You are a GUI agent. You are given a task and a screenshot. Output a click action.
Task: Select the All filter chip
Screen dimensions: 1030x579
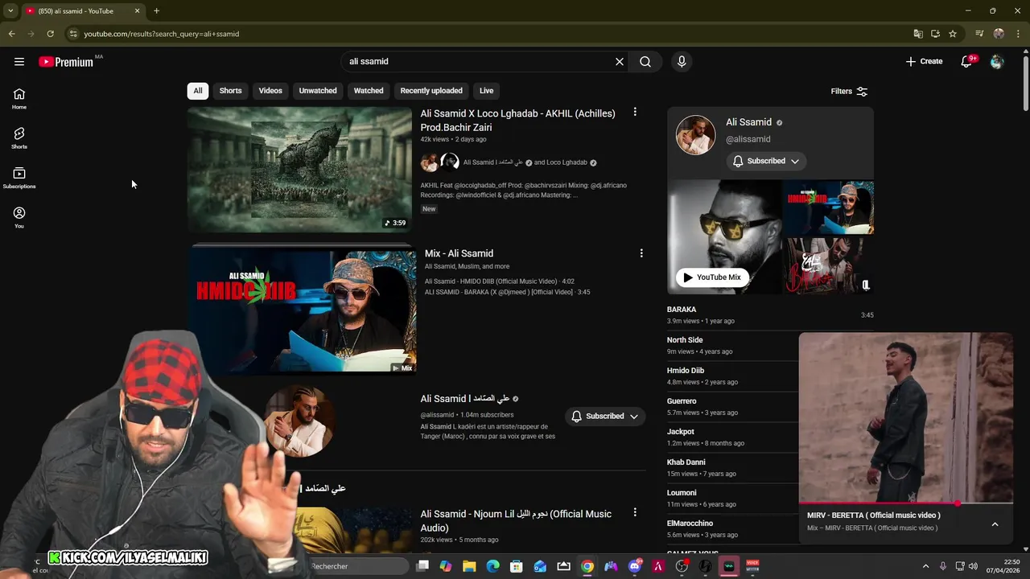pos(198,91)
